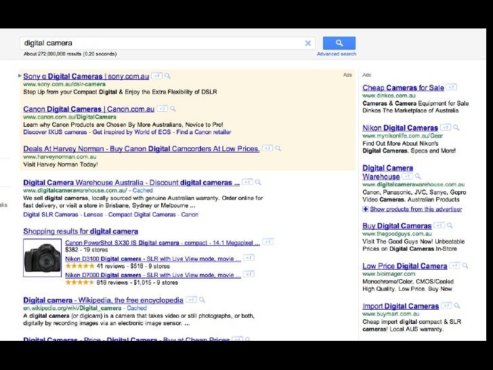The width and height of the screenshot is (493, 370).
Task: Open the Discover IXUS cameras sitelink
Action: coord(55,132)
